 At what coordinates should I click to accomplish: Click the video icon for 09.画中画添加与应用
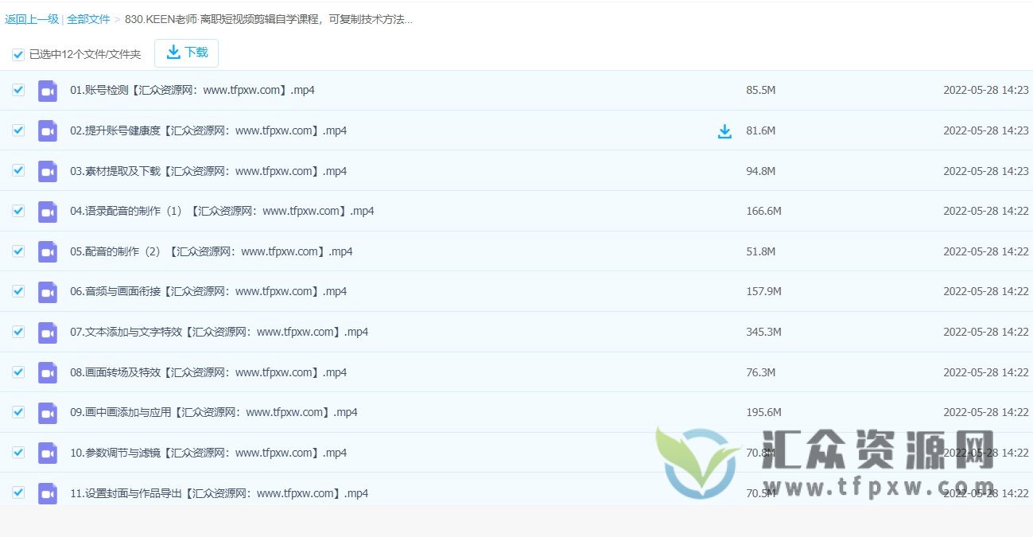click(47, 412)
